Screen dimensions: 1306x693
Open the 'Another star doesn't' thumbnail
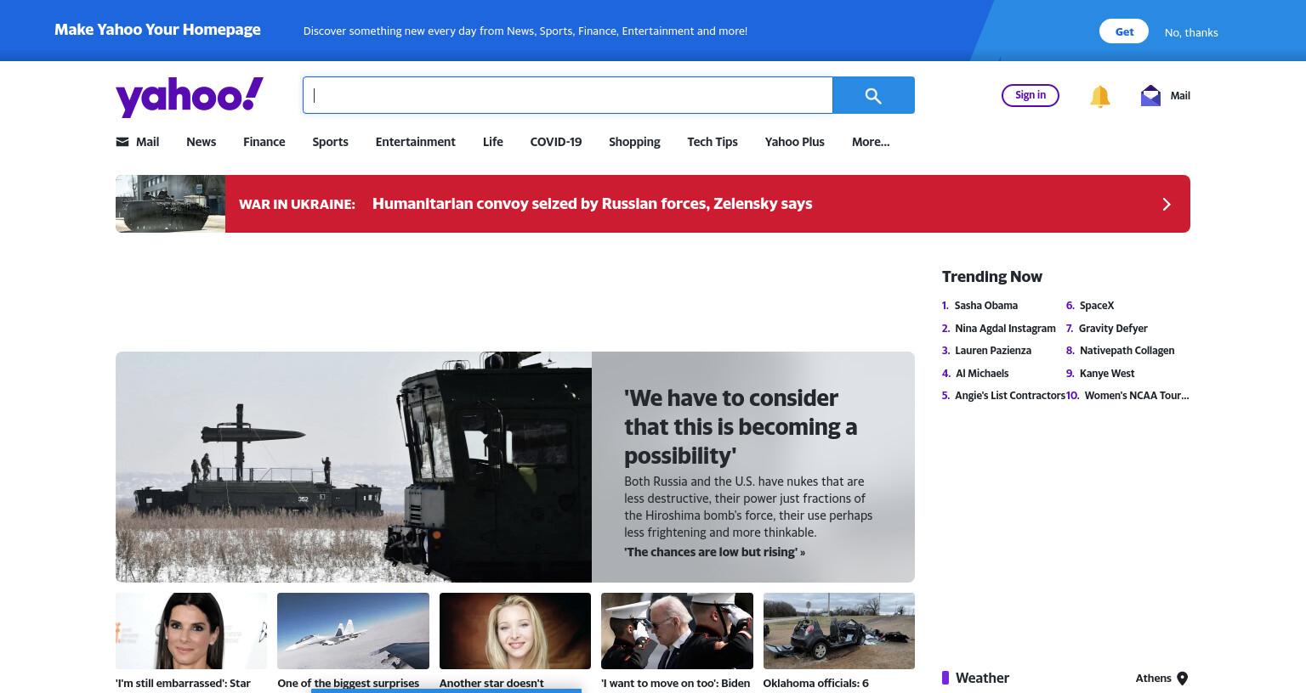(x=515, y=631)
